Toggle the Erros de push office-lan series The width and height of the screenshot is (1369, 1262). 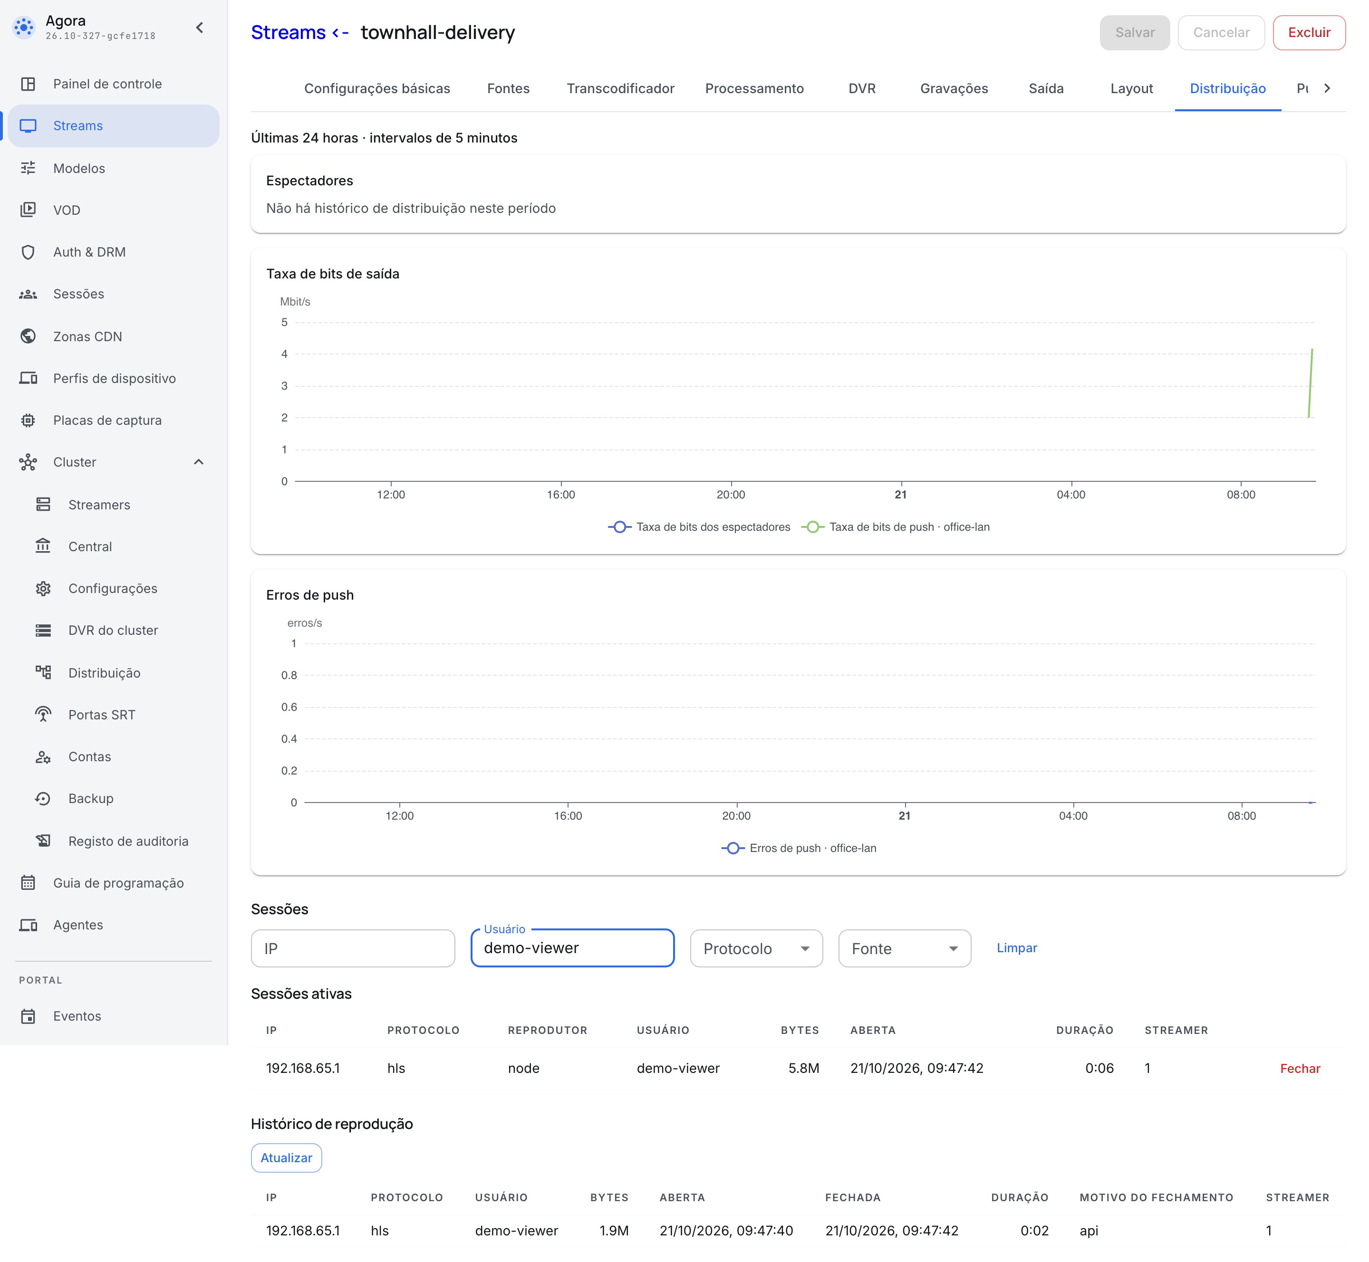[799, 848]
